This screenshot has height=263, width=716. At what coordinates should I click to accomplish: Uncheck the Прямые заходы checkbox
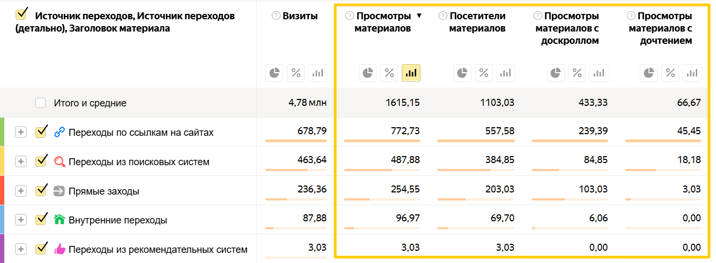[x=41, y=191]
